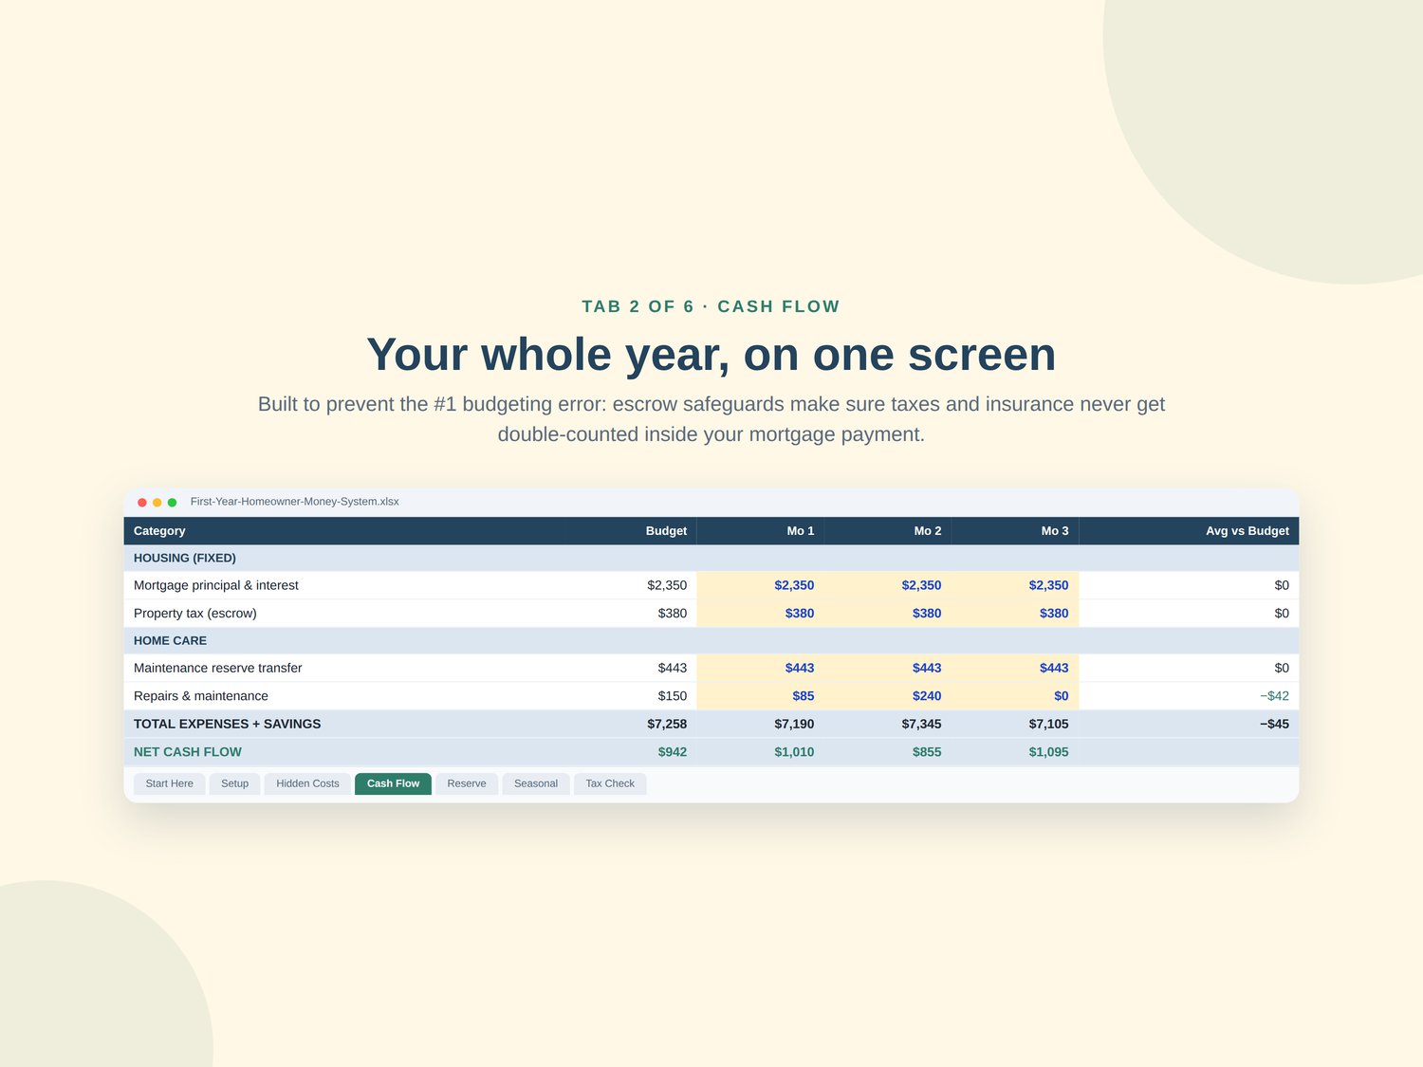The height and width of the screenshot is (1067, 1423).
Task: Switch to the Tax Check tab
Action: [610, 783]
